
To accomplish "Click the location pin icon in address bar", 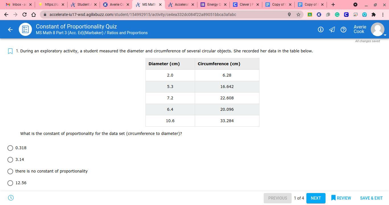I will click(289, 15).
